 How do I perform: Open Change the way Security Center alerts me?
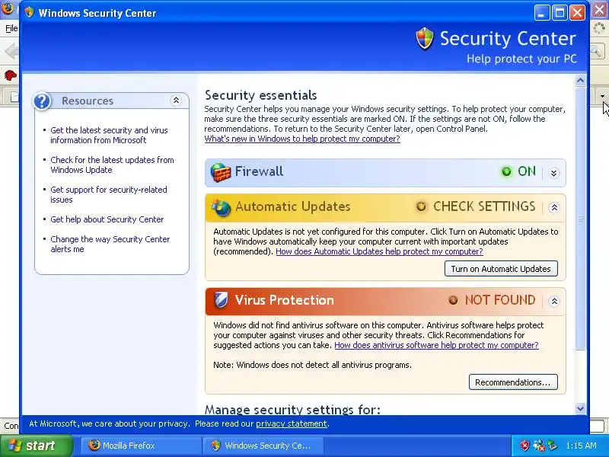(x=110, y=244)
